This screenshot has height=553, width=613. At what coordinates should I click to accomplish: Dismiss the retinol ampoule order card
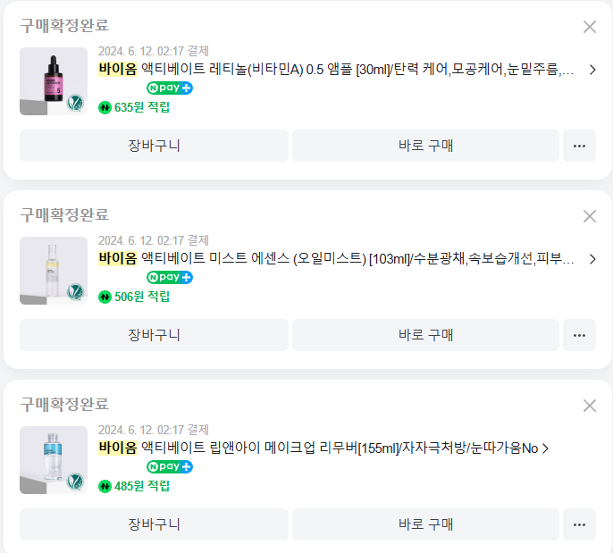point(589,27)
